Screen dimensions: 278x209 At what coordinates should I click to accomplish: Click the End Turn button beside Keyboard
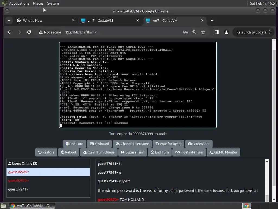(74, 144)
